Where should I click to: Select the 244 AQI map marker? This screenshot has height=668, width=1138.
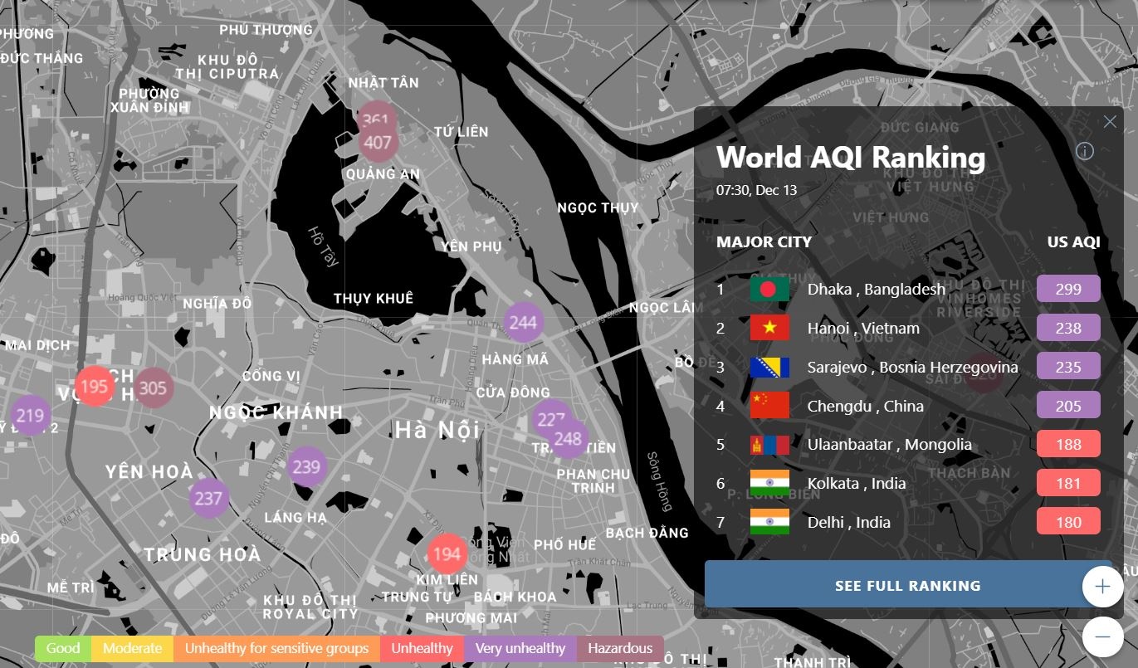[x=523, y=323]
